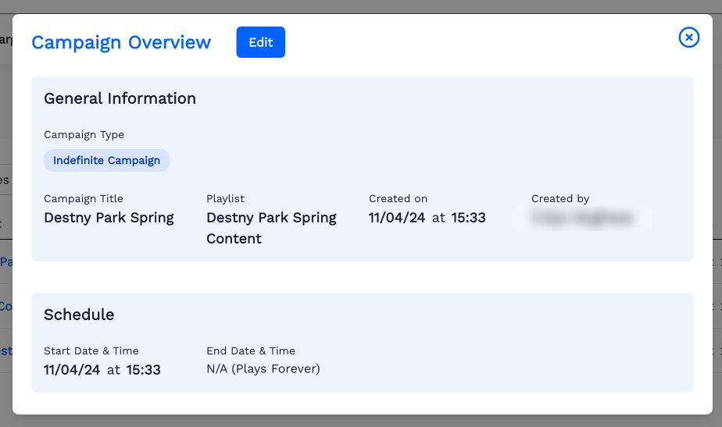The image size is (722, 427).
Task: Click the Playlist label
Action: pyautogui.click(x=225, y=199)
